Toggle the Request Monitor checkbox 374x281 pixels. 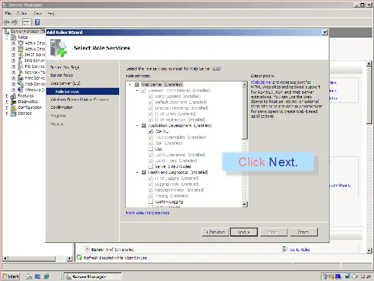[x=151, y=190]
